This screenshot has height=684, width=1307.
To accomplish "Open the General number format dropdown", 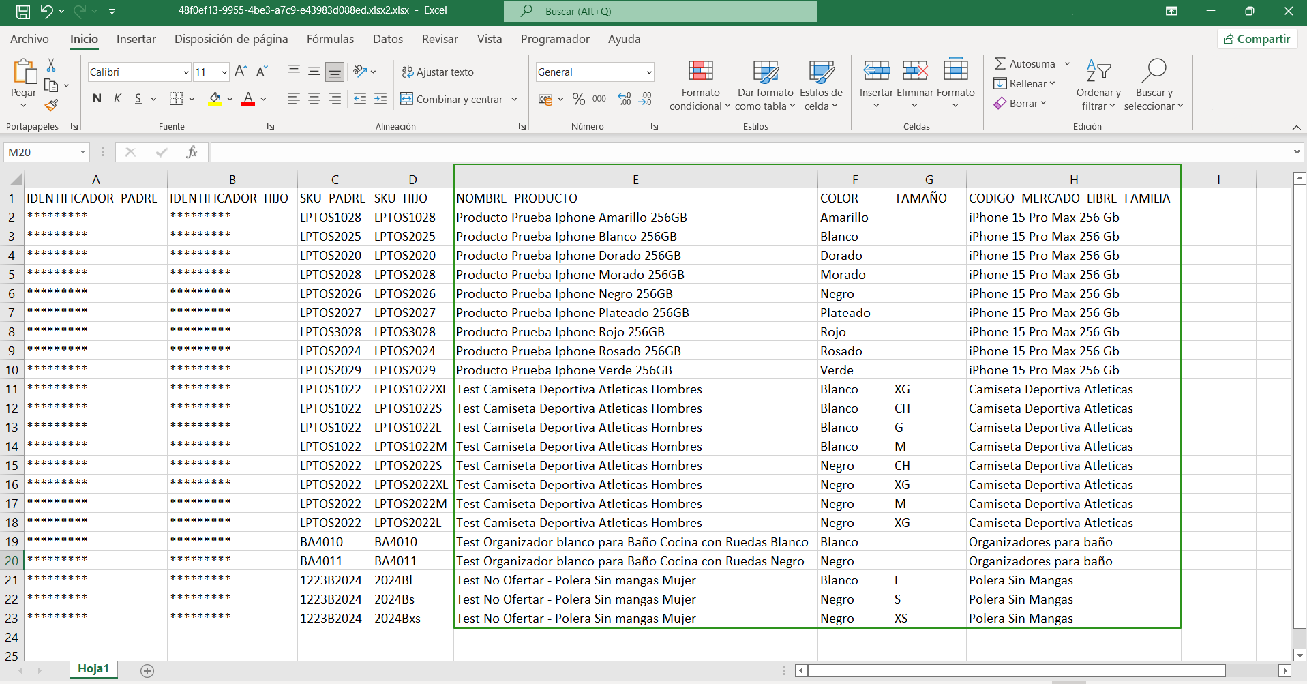I will click(649, 72).
